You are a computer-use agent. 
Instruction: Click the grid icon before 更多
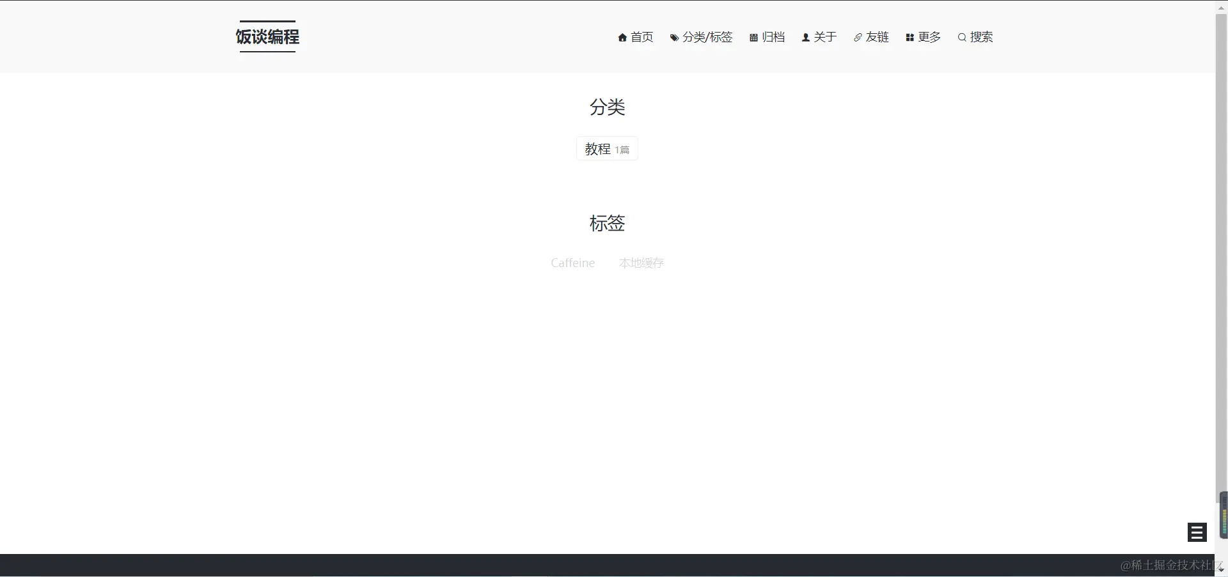pyautogui.click(x=910, y=37)
